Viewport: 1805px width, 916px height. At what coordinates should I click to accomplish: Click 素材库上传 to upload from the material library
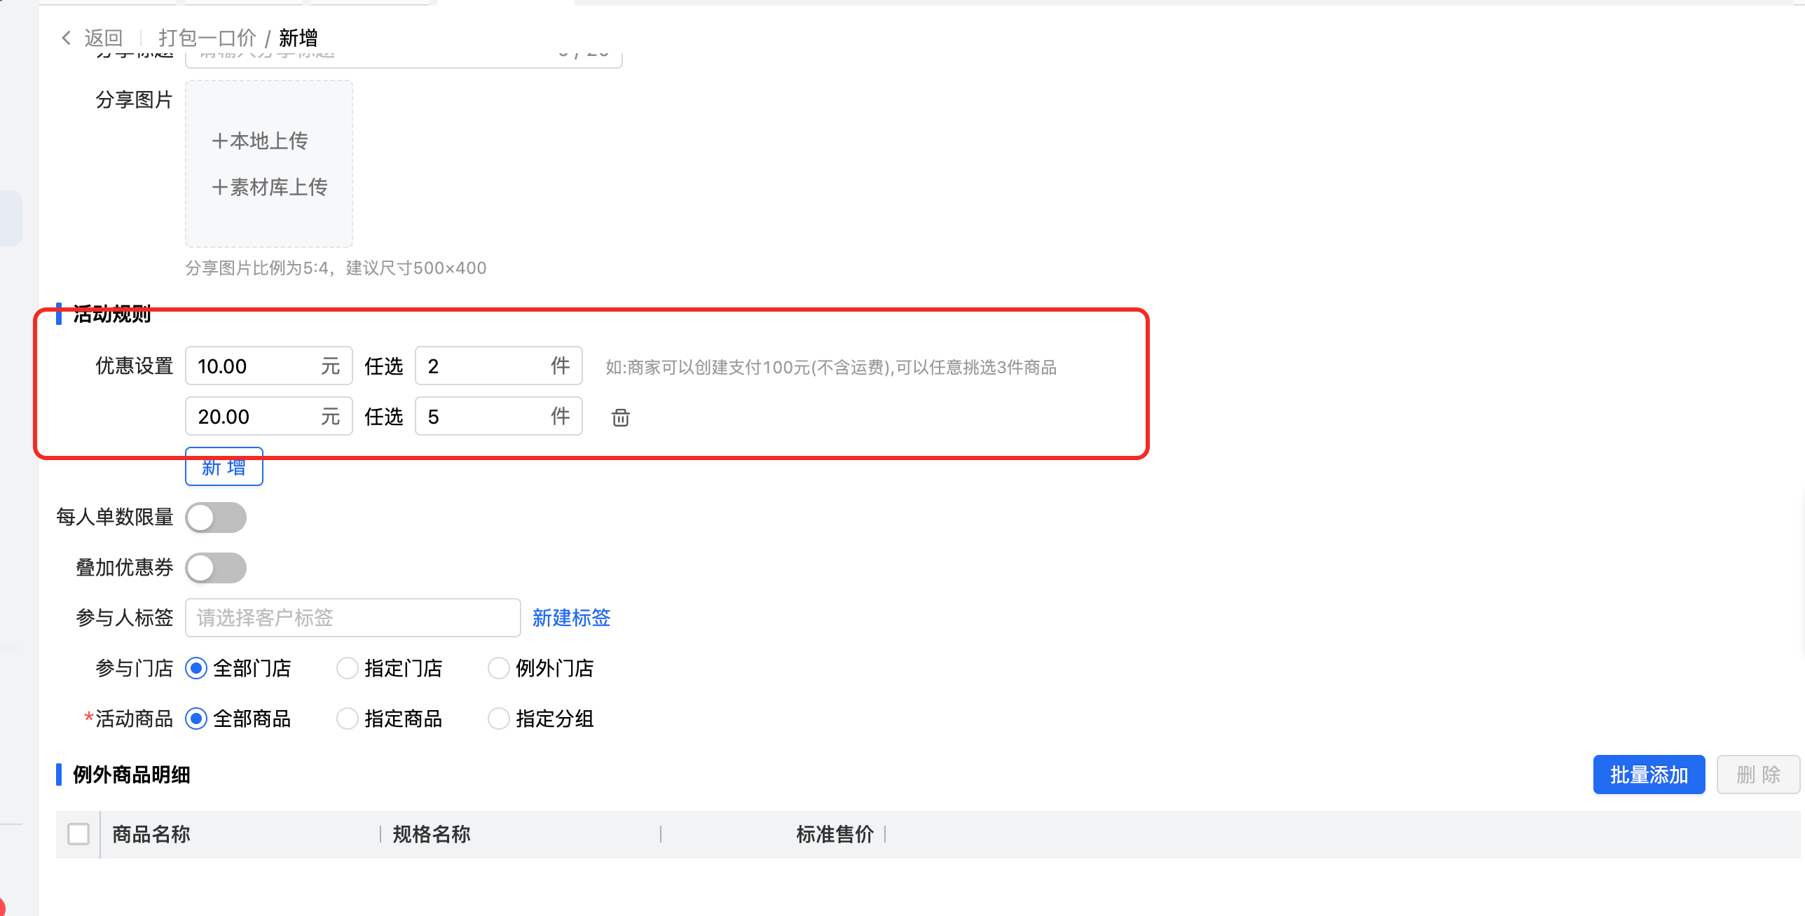(270, 187)
